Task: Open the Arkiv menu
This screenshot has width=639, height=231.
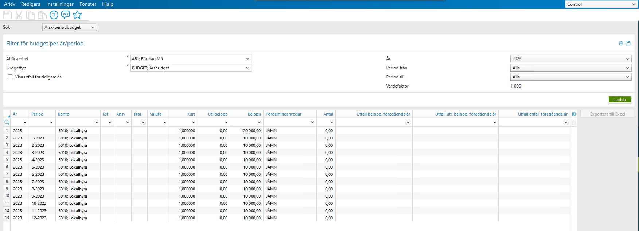Action: click(9, 4)
